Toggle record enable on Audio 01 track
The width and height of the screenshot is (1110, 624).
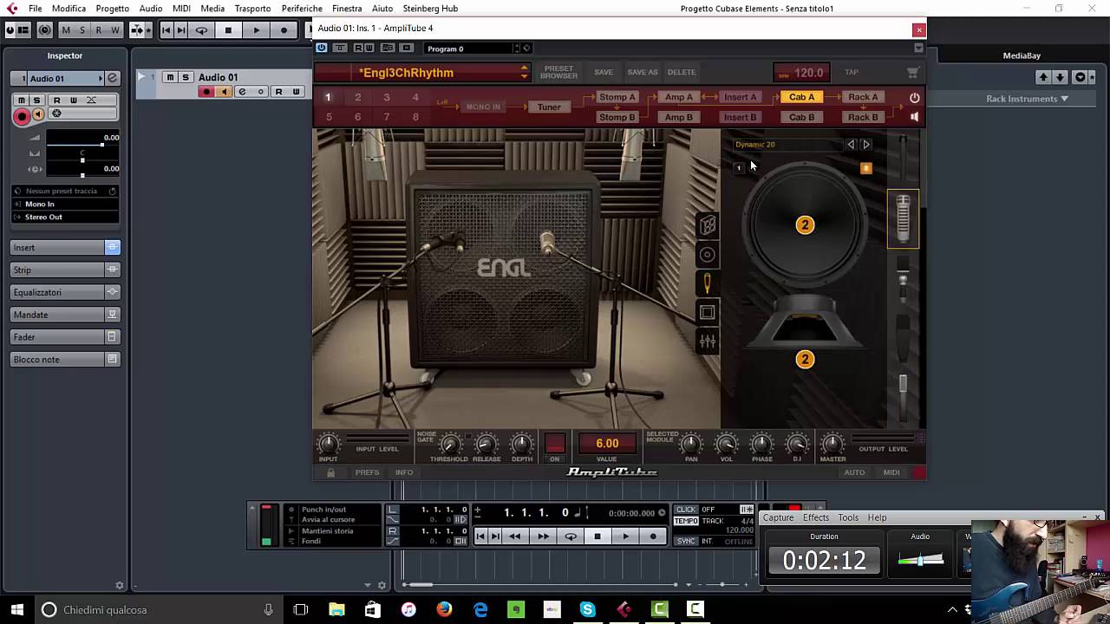(206, 92)
